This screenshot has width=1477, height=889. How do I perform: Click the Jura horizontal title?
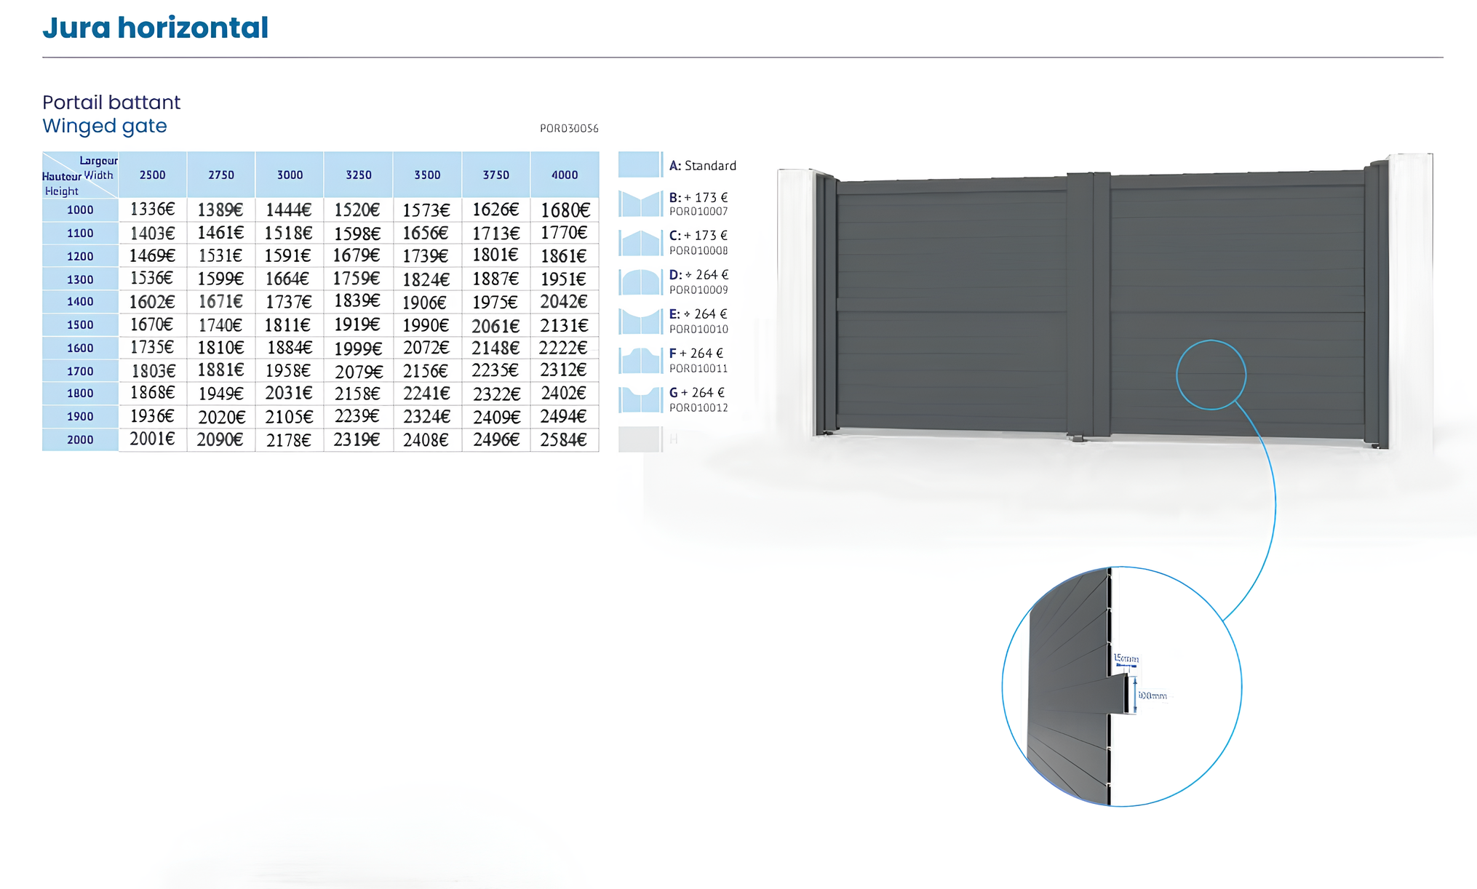click(x=155, y=28)
